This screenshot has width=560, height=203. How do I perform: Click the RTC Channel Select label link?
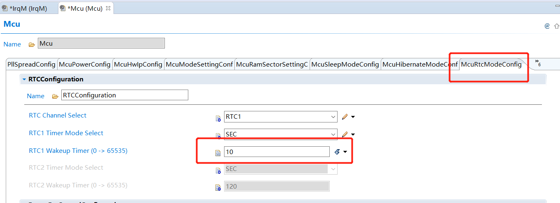point(58,115)
